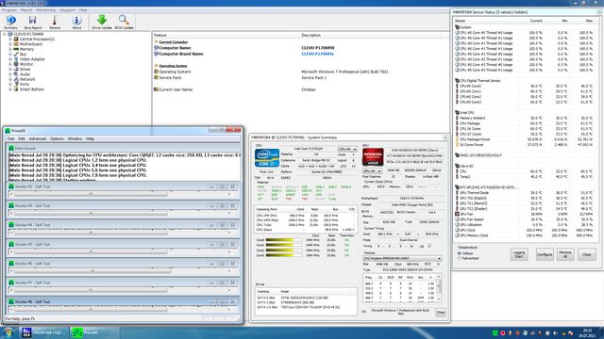
Task: Open Prime95 Options menu
Action: point(57,138)
